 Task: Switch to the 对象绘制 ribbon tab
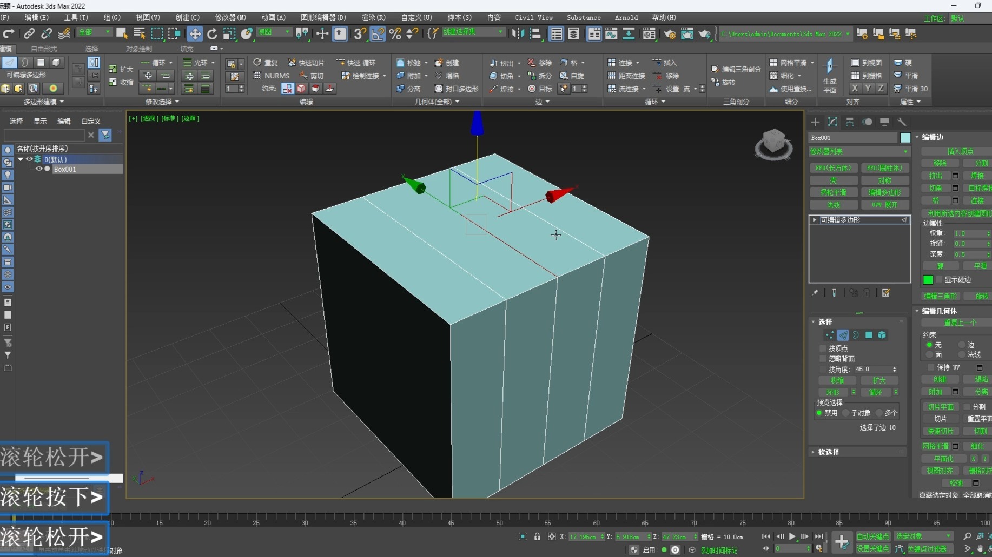pos(139,49)
